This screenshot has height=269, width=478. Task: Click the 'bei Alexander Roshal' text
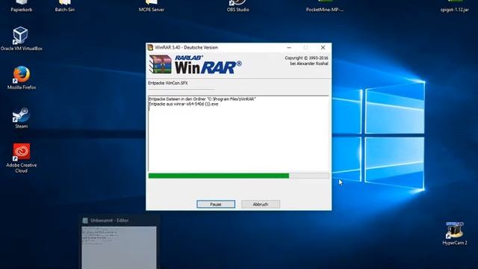309,64
